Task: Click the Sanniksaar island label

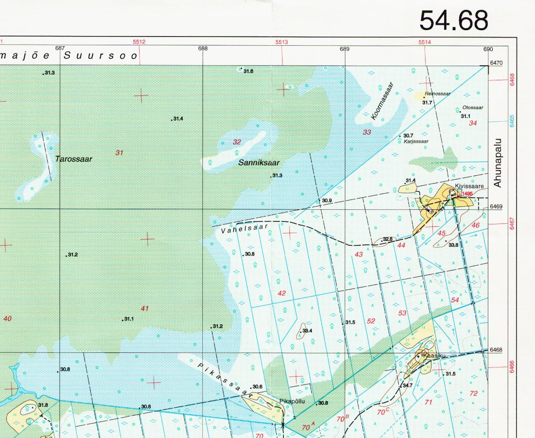Action: pos(259,163)
